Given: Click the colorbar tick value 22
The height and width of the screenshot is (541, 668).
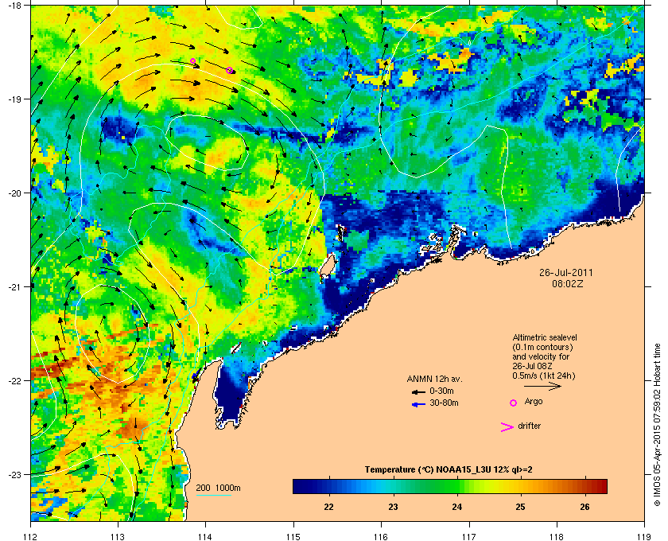Looking at the screenshot, I should click(329, 507).
